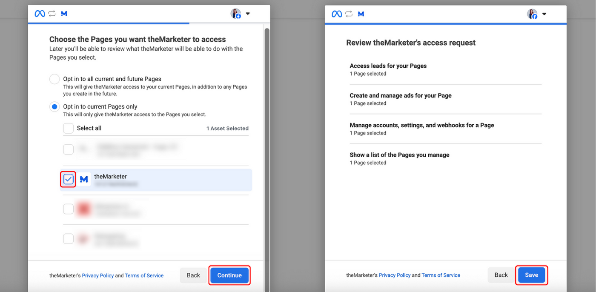Open account dropdown arrow in right dialog
This screenshot has width=596, height=292.
click(x=544, y=14)
